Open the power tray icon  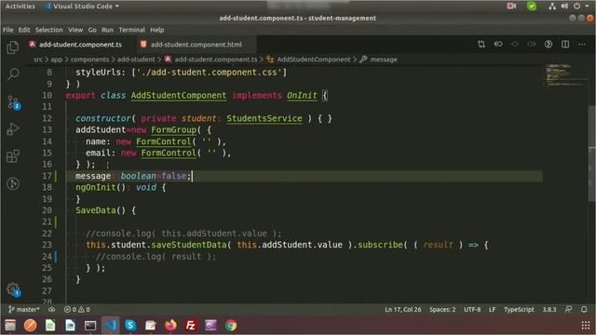click(x=577, y=7)
